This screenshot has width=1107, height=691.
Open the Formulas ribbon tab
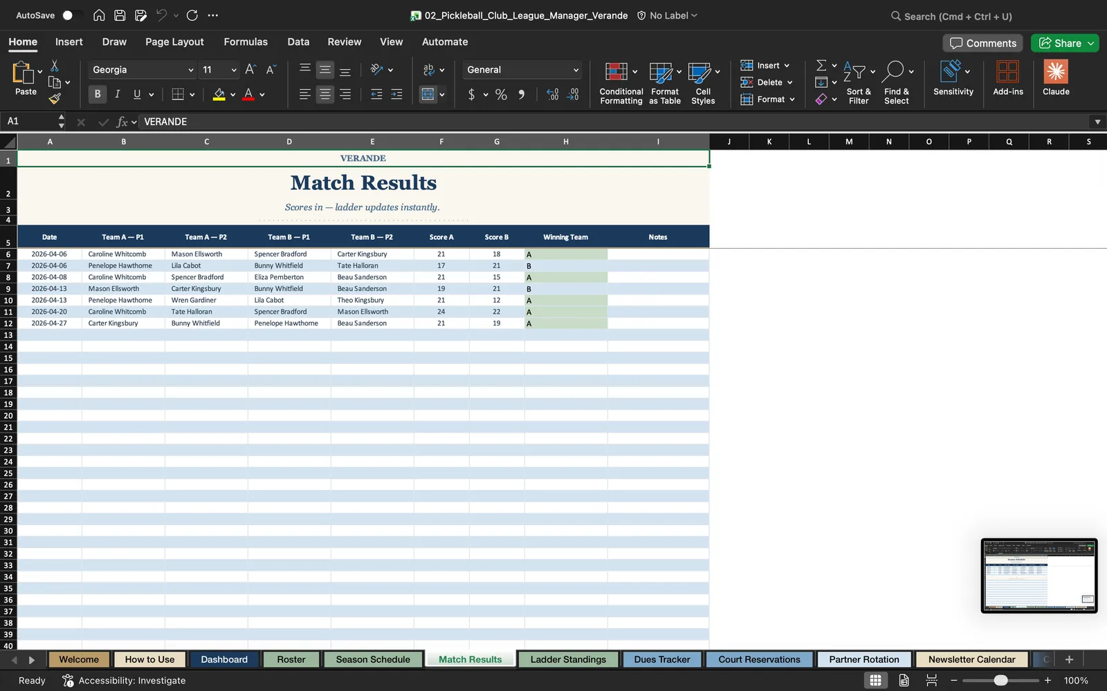pos(246,41)
